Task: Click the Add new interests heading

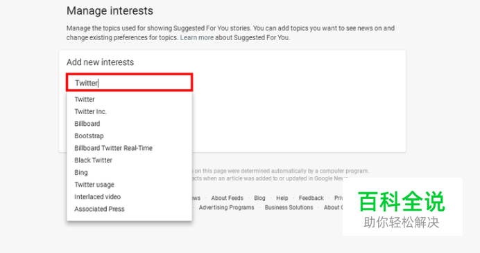Action: [100, 62]
